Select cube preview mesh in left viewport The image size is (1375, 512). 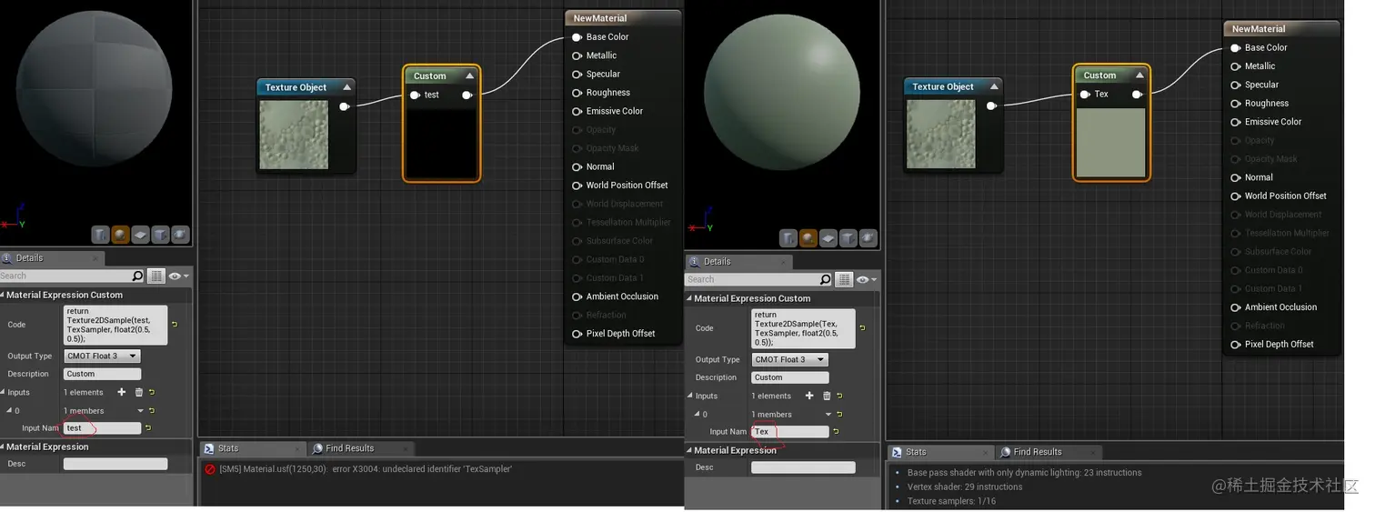160,235
